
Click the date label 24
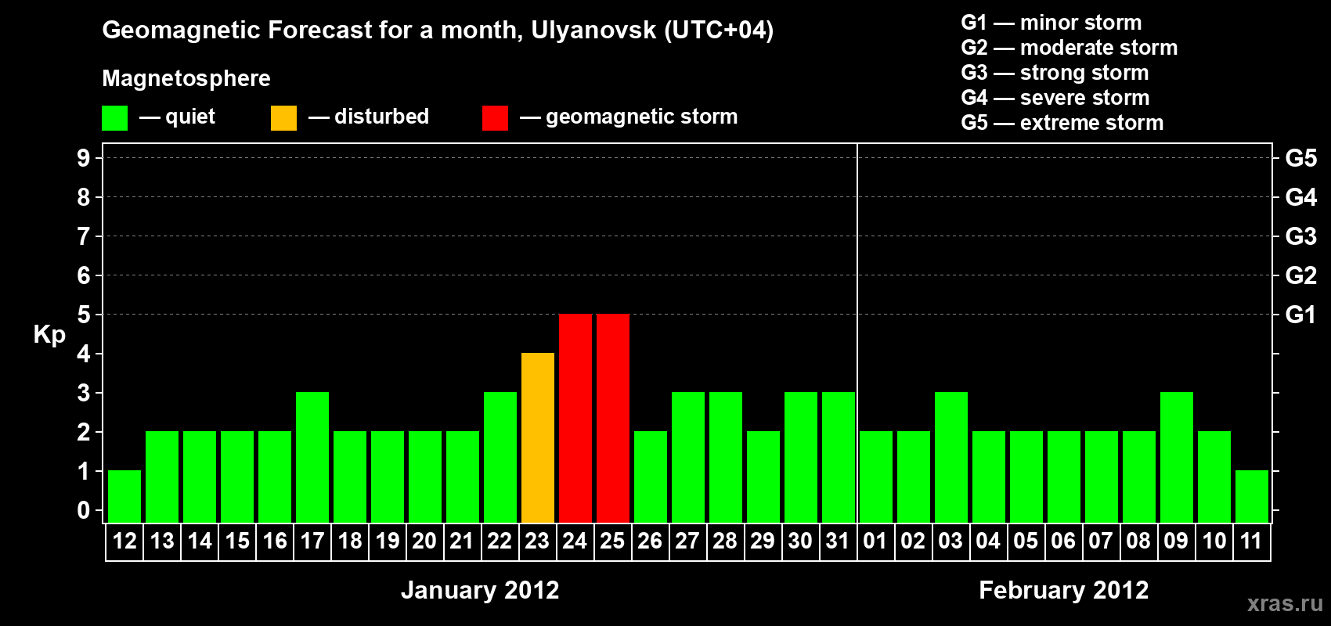(x=575, y=541)
